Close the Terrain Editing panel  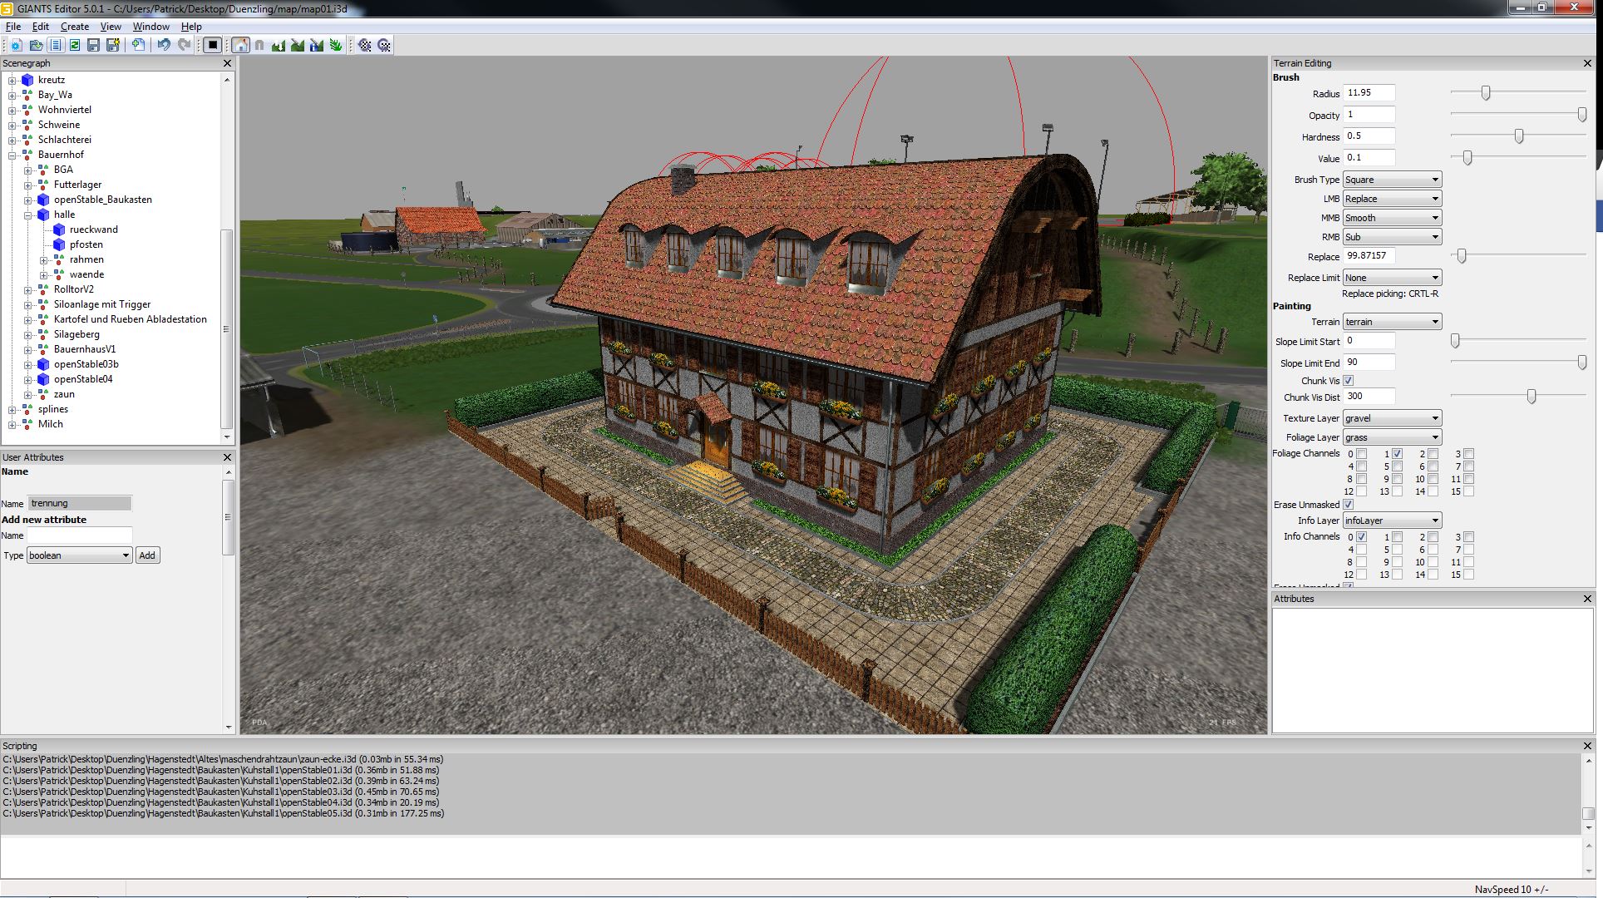coord(1587,63)
